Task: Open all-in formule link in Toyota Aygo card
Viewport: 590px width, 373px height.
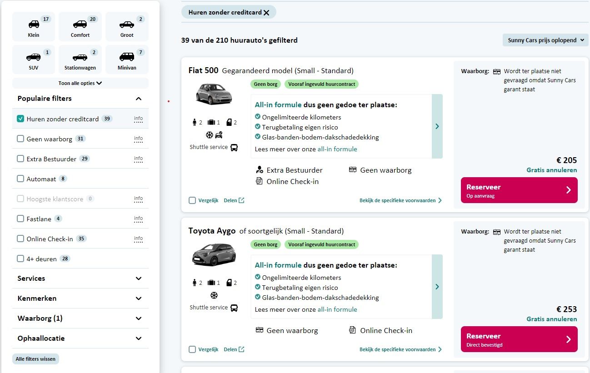Action: click(337, 309)
